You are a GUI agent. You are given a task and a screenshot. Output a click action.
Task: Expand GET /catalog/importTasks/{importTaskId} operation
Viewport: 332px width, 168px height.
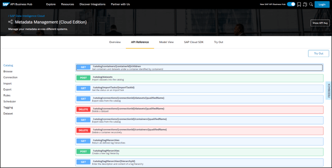(199, 89)
